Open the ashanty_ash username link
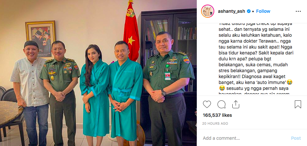This screenshot has width=307, height=146. (231, 11)
